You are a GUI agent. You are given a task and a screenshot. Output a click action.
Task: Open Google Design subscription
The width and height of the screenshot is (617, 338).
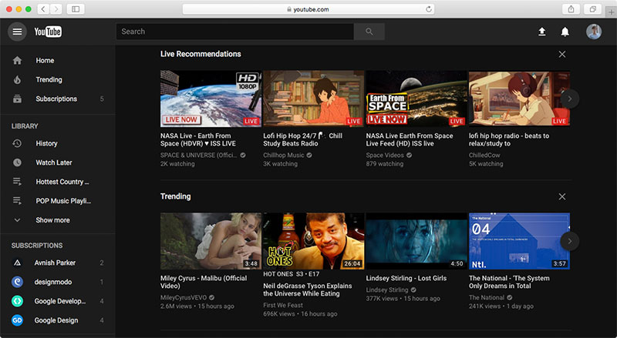point(57,320)
